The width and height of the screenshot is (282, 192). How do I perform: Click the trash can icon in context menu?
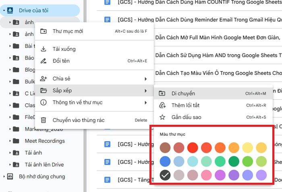[x=44, y=120]
